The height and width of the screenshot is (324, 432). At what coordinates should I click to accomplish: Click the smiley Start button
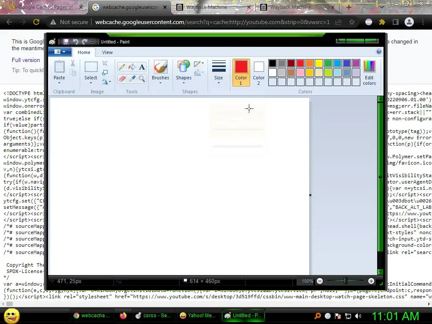pos(11,316)
